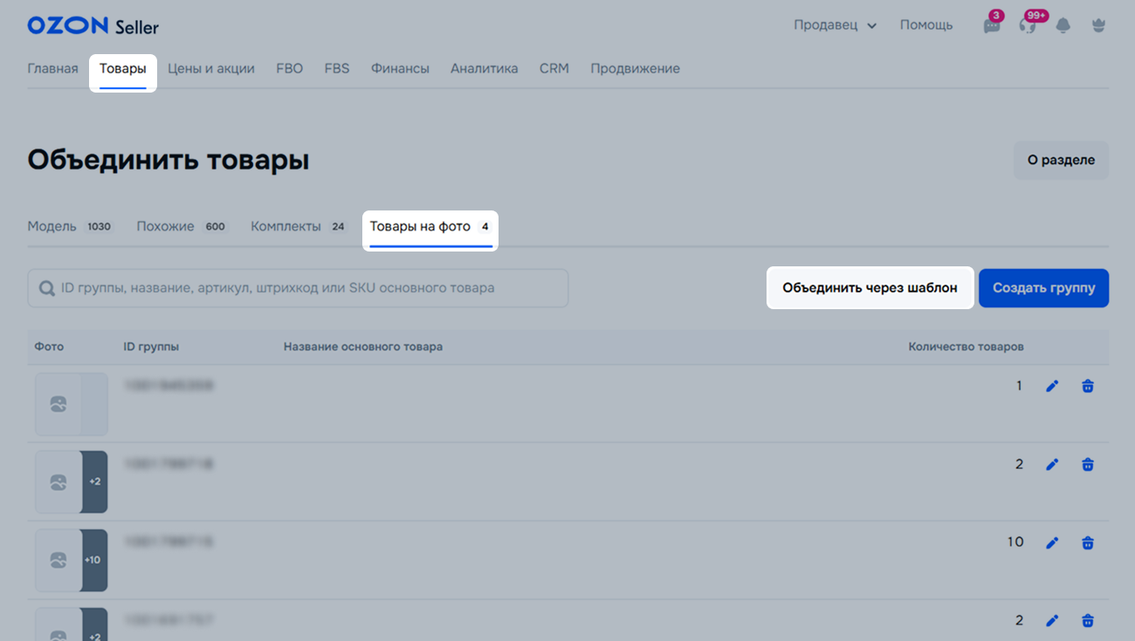Select the Комплекты tab
Viewport: 1135px width, 641px height.
pos(285,226)
